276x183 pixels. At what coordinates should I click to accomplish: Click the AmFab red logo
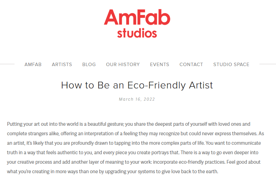tap(137, 17)
